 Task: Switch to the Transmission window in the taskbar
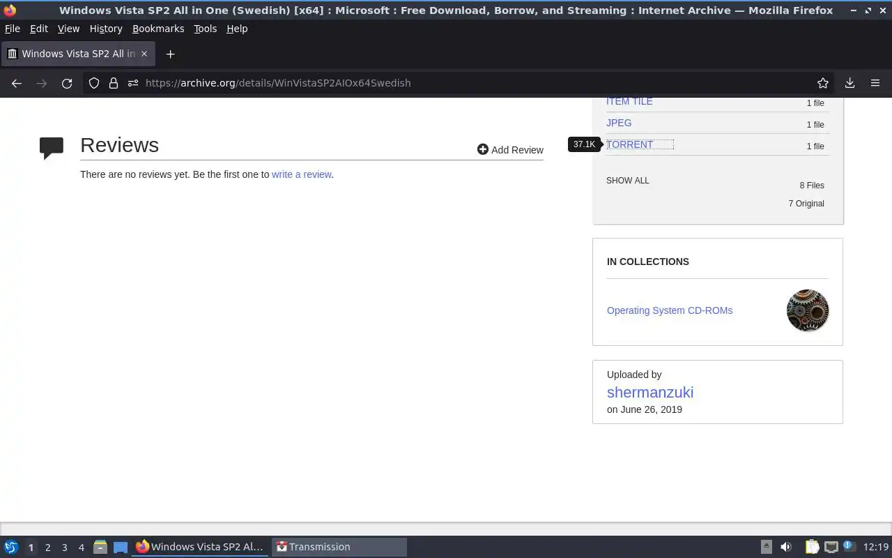pos(339,547)
